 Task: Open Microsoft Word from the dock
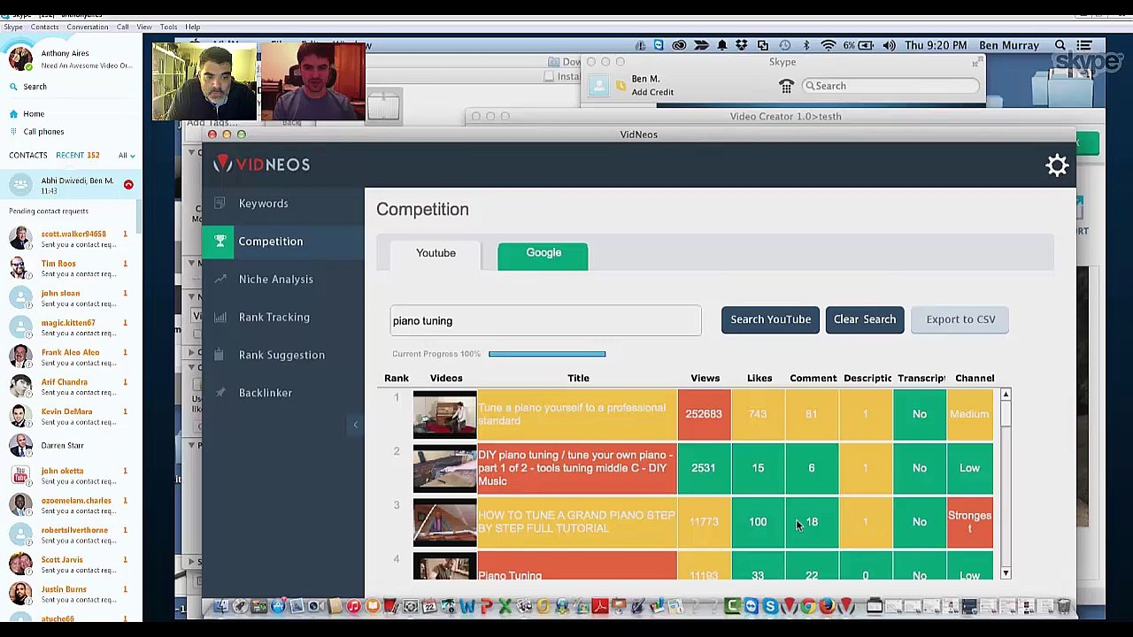(466, 606)
